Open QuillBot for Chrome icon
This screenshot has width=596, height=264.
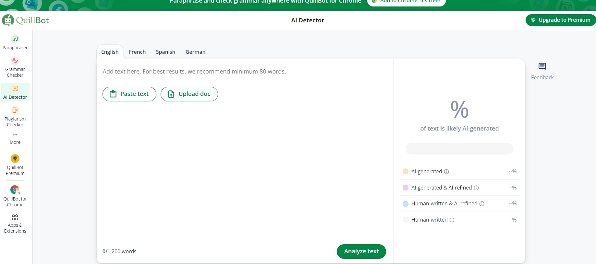tap(15, 190)
